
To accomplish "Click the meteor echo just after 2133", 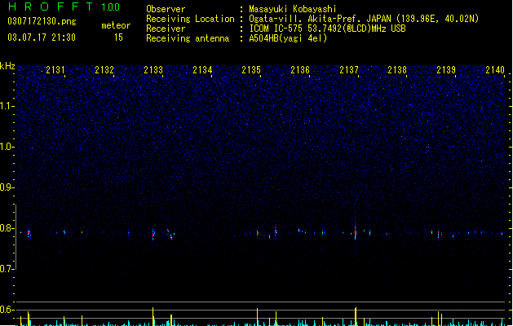I will tap(153, 234).
